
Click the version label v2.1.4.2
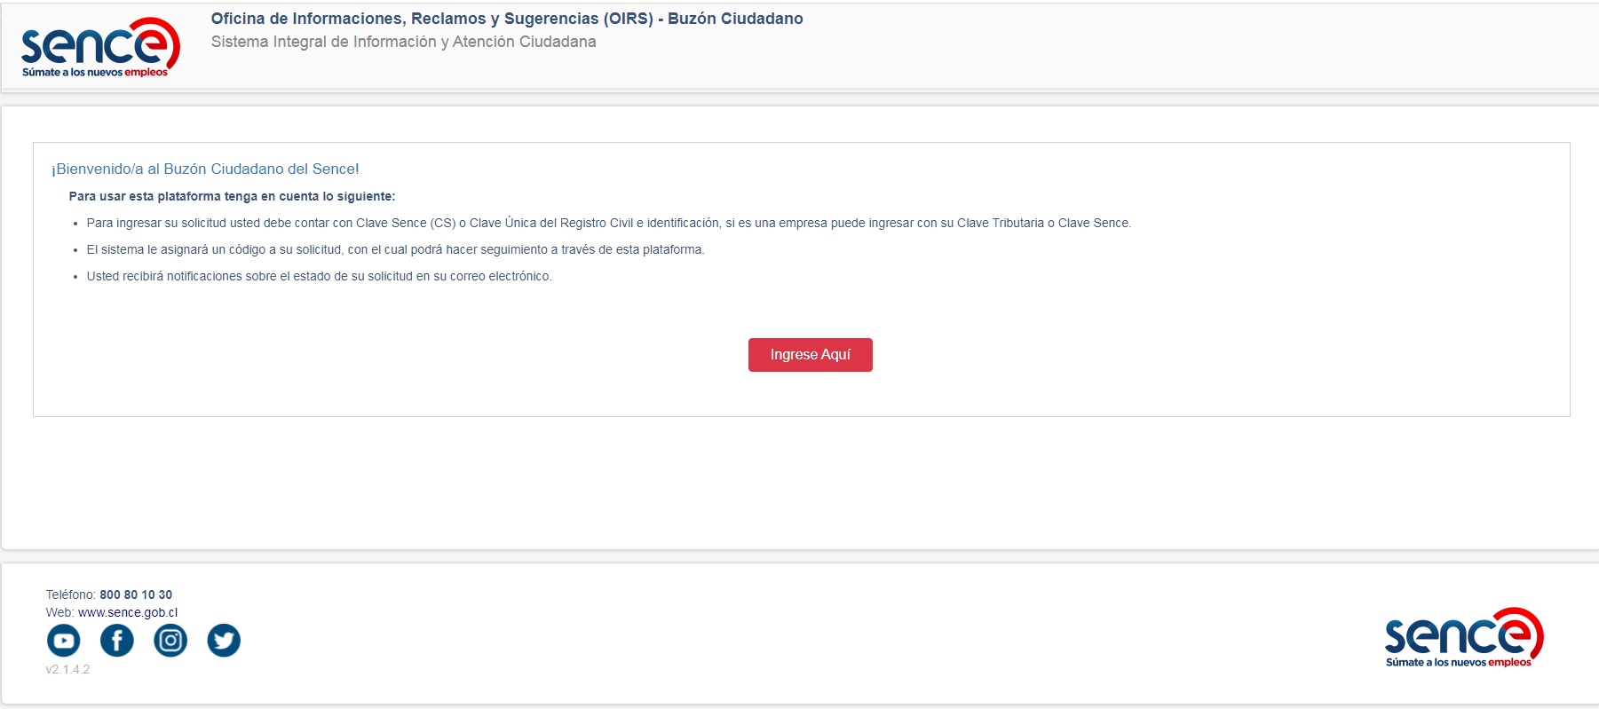67,669
